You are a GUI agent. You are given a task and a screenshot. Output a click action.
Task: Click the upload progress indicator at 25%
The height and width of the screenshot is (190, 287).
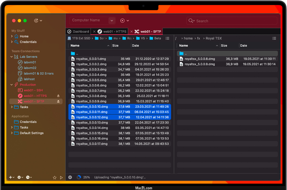[79, 177]
